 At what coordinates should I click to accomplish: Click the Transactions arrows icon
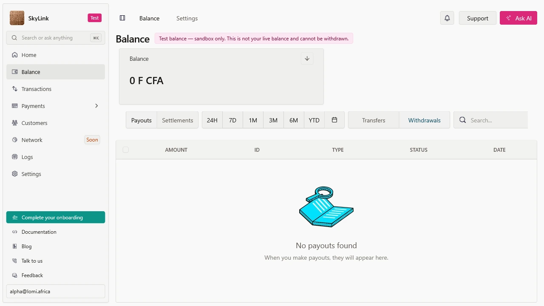[15, 89]
